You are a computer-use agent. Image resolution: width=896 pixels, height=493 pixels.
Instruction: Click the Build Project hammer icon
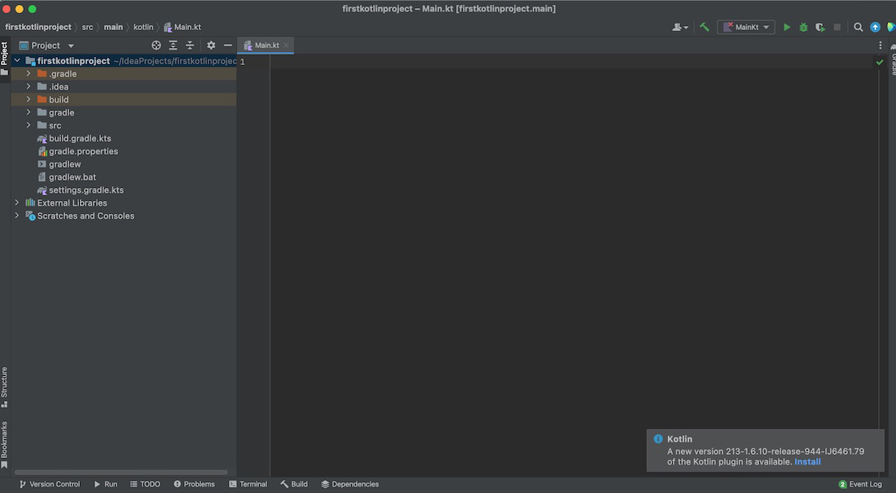click(705, 27)
